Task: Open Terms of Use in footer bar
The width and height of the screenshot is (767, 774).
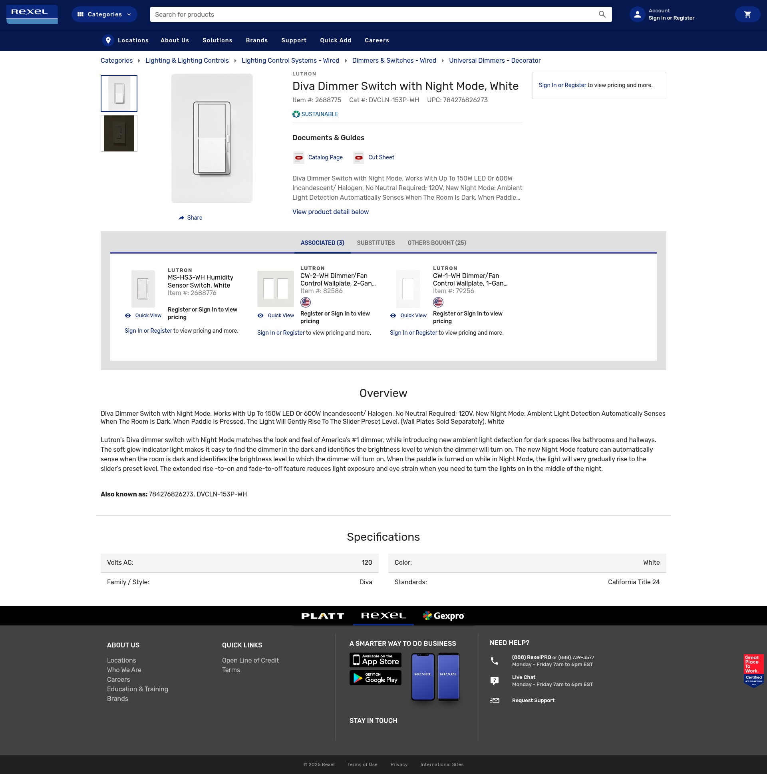Action: click(x=362, y=764)
